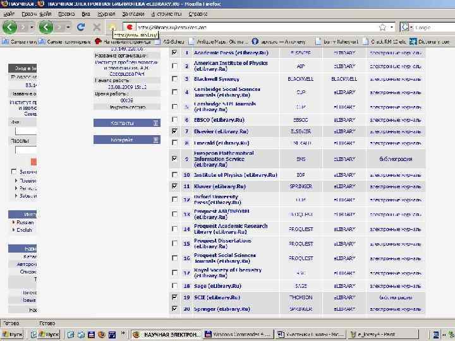
Task: Bookmark this page with the star icon
Action: (382, 27)
